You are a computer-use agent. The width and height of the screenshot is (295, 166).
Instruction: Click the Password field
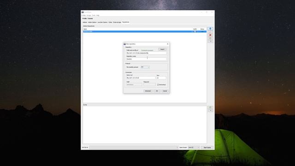click(149, 85)
